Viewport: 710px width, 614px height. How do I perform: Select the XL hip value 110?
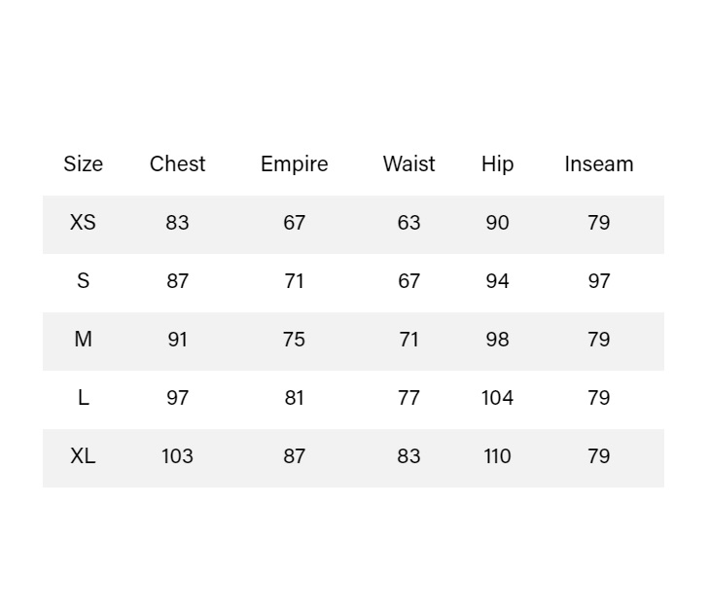[497, 456]
